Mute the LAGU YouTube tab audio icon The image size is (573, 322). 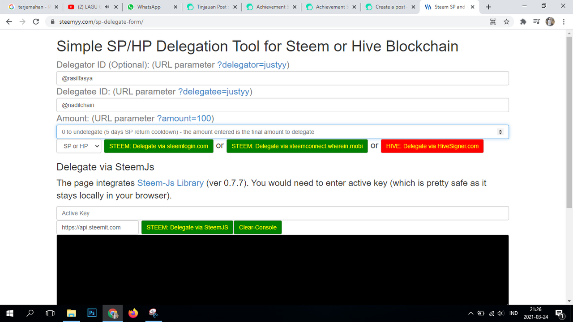point(107,7)
